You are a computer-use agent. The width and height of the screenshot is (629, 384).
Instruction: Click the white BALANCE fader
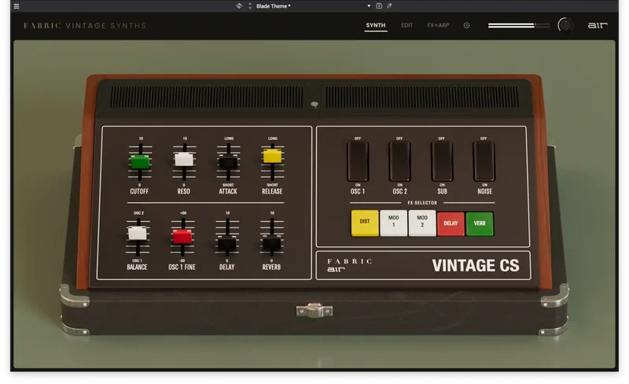[x=137, y=234]
